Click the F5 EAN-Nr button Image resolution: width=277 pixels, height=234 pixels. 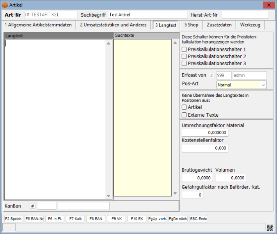pyautogui.click(x=34, y=219)
